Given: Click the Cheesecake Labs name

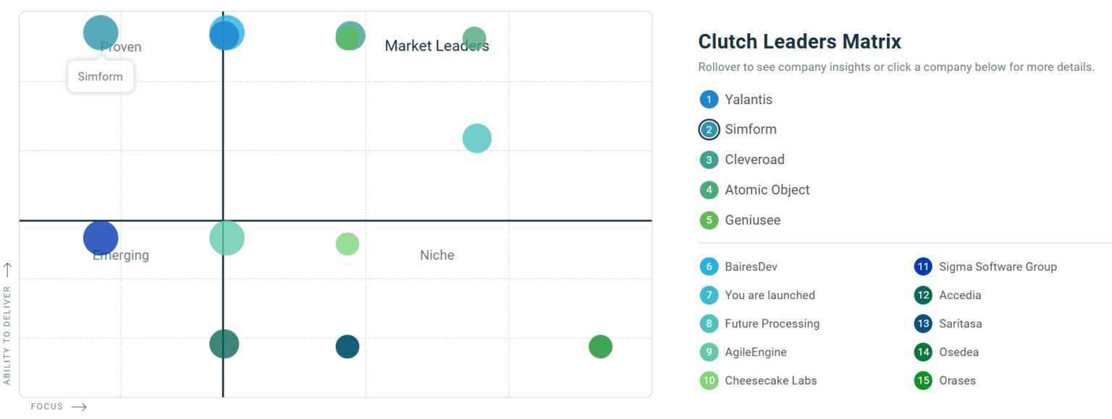Looking at the screenshot, I should 771,381.
